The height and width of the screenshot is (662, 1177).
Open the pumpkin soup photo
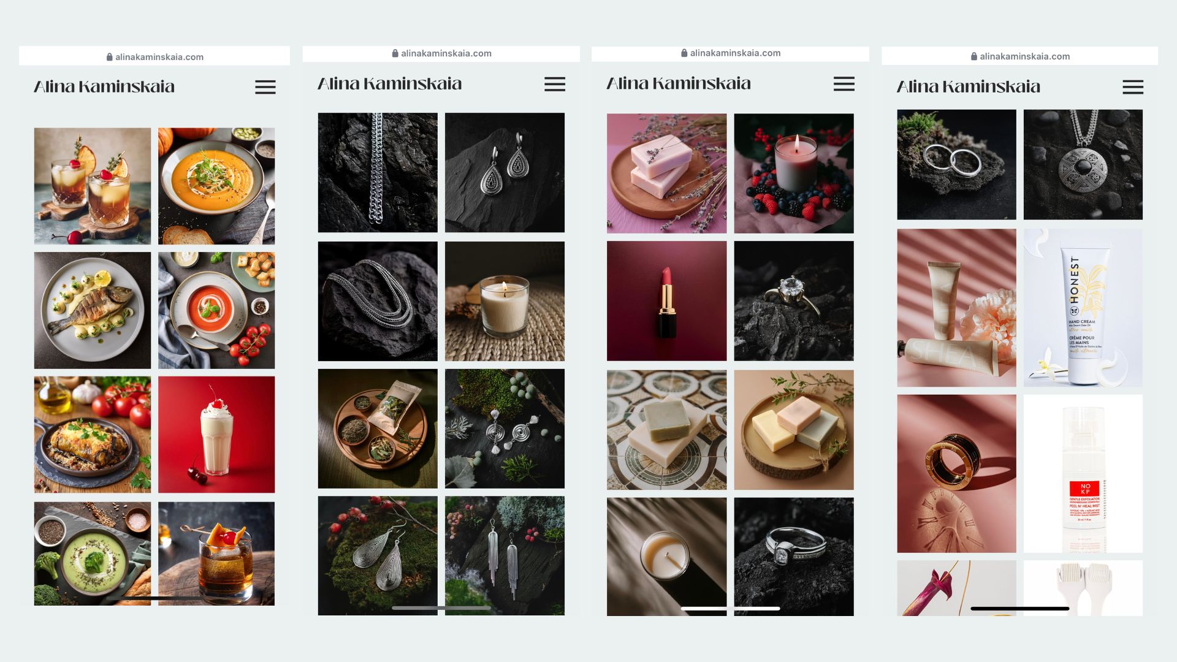pyautogui.click(x=216, y=186)
